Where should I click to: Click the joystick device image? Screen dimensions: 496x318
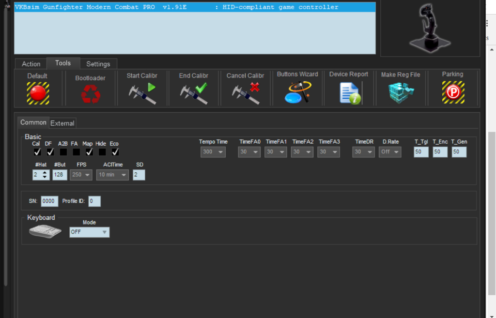click(430, 28)
